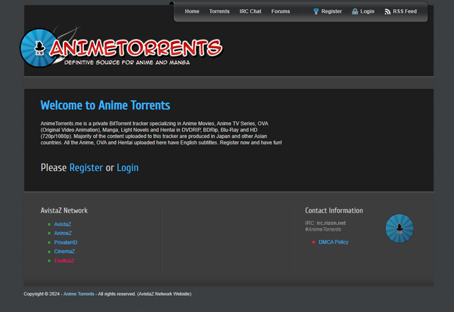This screenshot has height=312, width=454.
Task: Open RSS Feed from top navigation
Action: 405,11
